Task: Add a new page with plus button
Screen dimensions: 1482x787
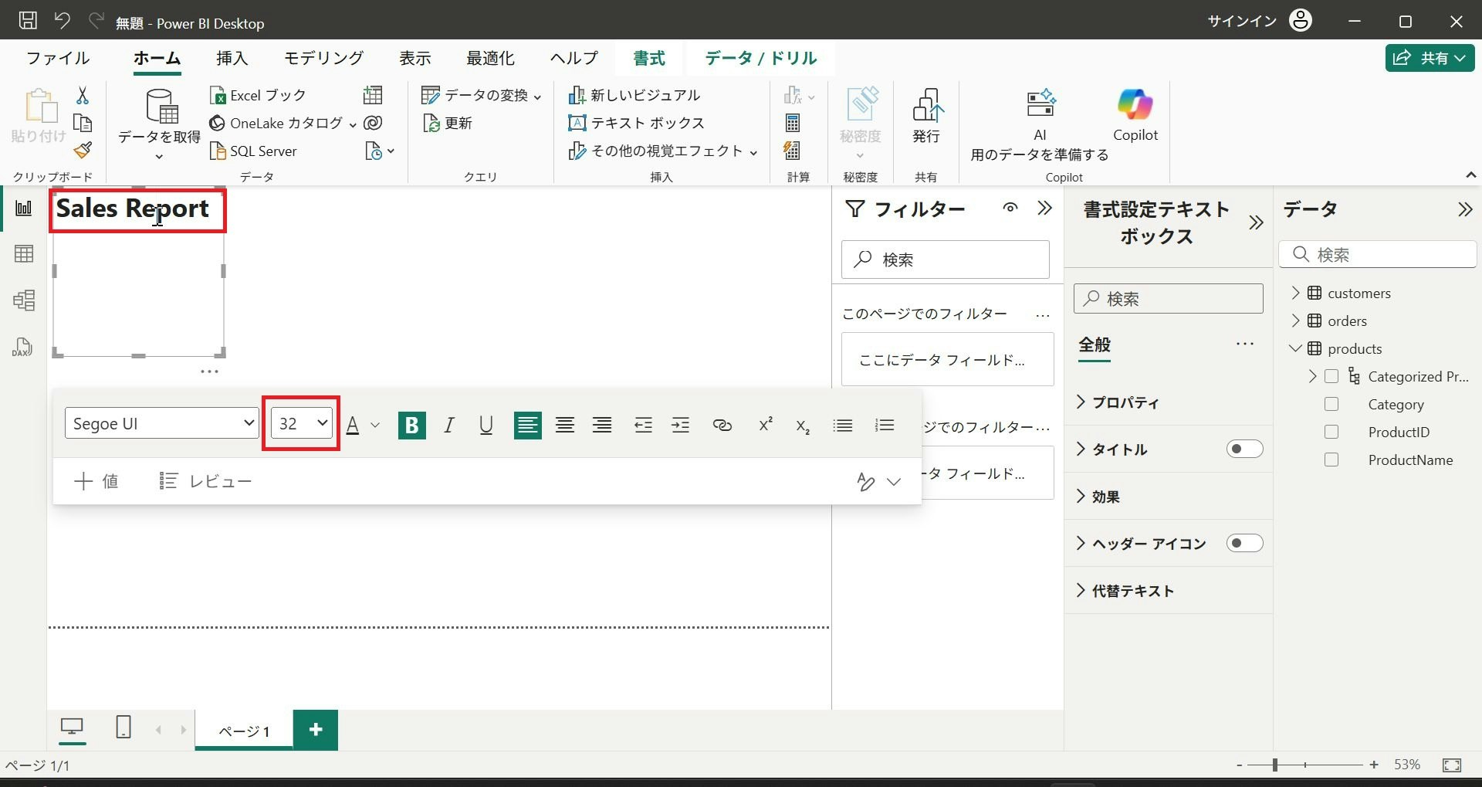Action: coord(316,729)
